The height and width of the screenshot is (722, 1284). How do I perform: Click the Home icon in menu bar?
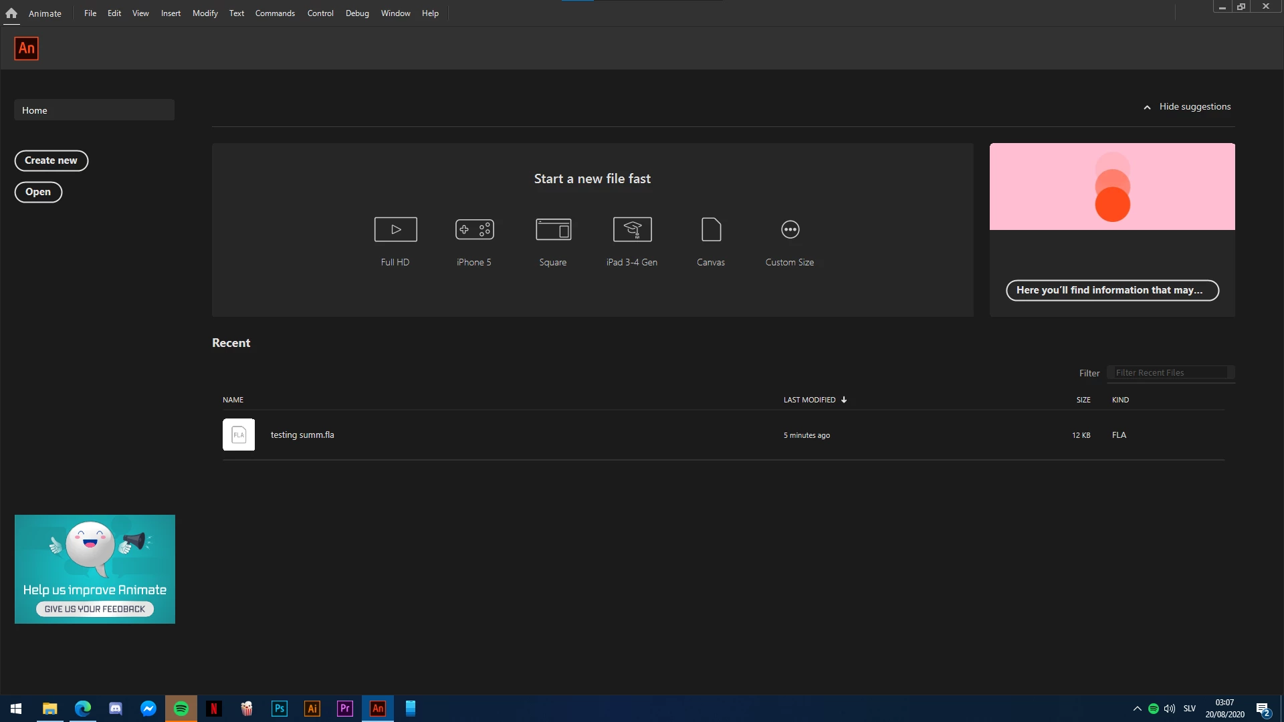pyautogui.click(x=11, y=13)
